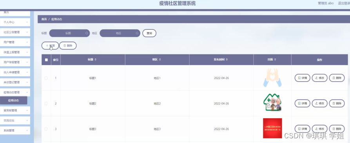Screen dimensions: 350x143
Task: Check the row 2 (标题2) checkbox
Action: tap(46, 103)
